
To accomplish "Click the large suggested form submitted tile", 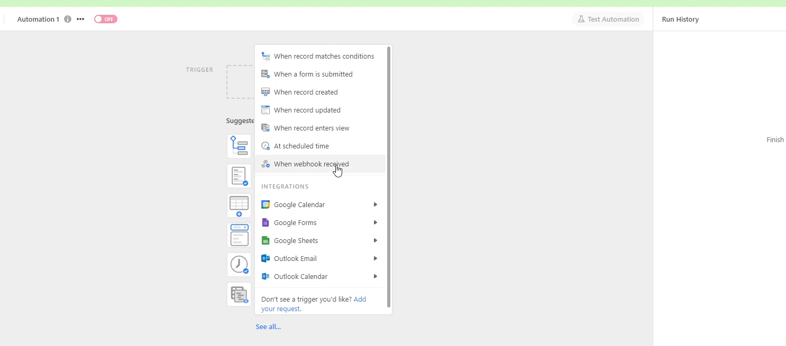I will tap(239, 176).
